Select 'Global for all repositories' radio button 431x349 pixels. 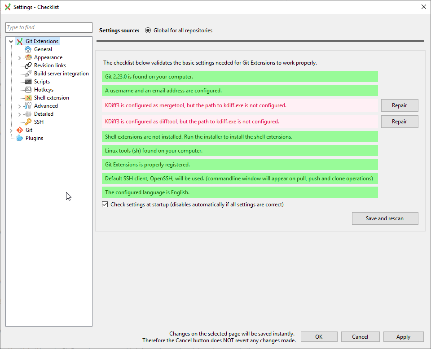click(148, 31)
